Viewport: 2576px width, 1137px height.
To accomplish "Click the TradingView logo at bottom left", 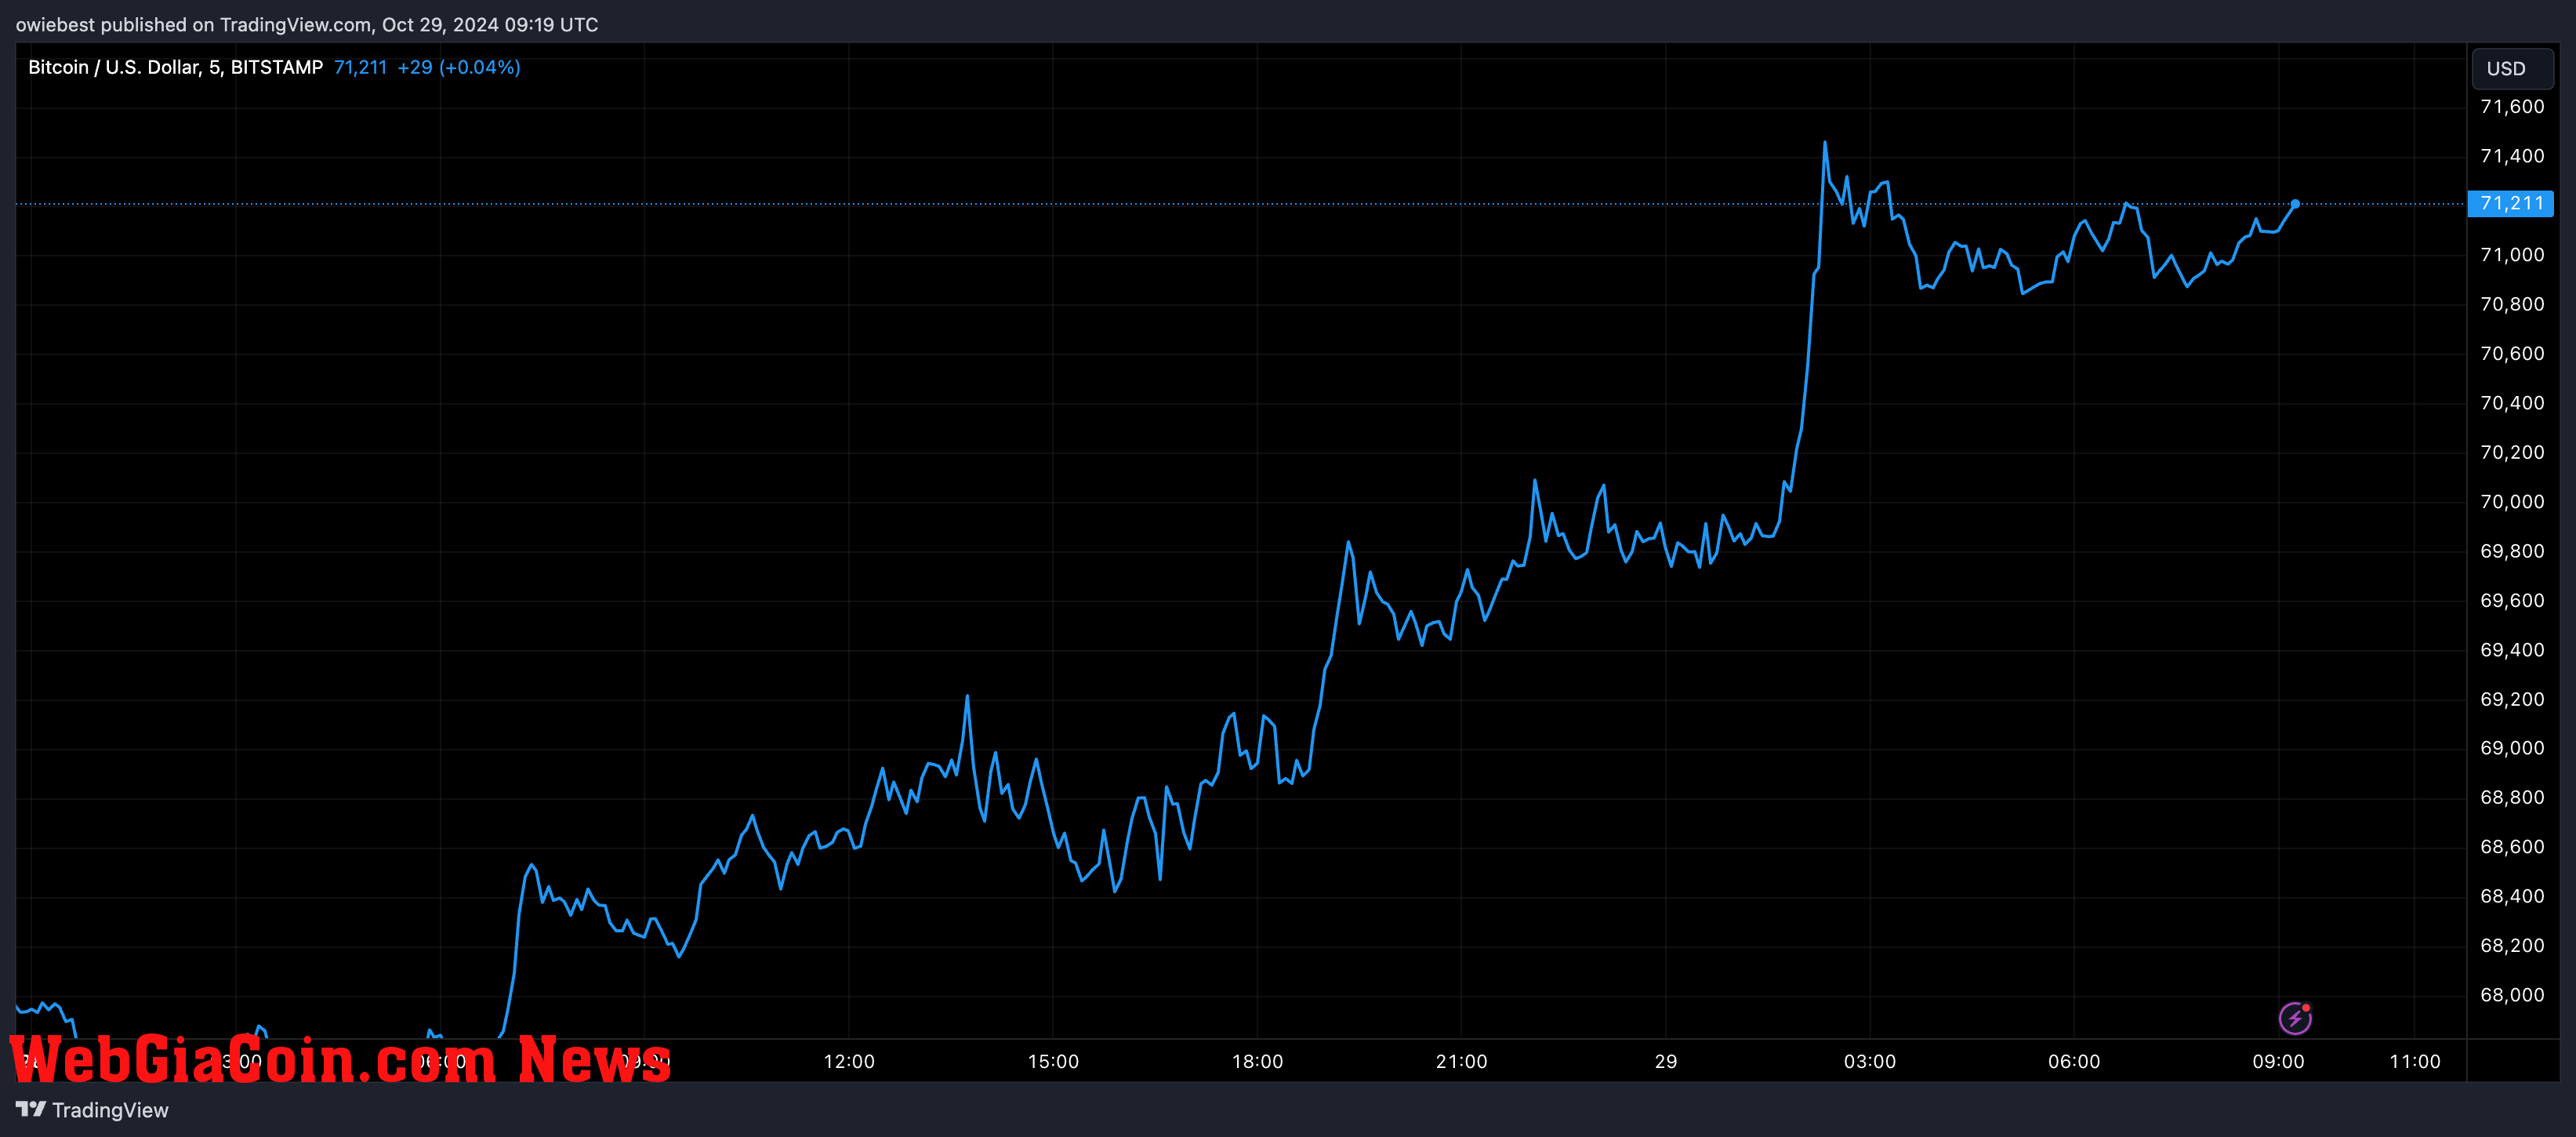I will pos(31,1109).
